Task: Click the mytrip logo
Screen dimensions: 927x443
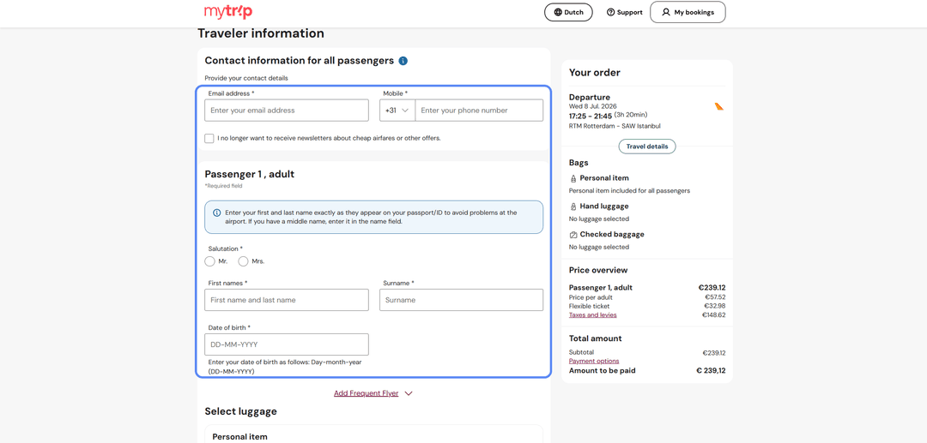Action: pyautogui.click(x=228, y=12)
